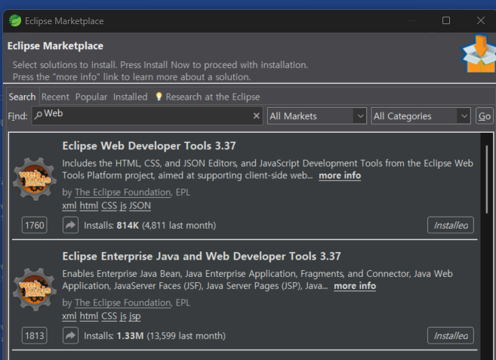
Task: Maximize the Eclipse Marketplace window
Action: point(446,20)
